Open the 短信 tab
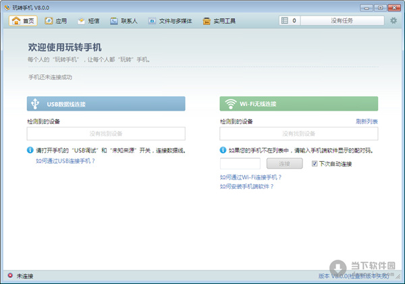405x284 pixels. (x=89, y=21)
